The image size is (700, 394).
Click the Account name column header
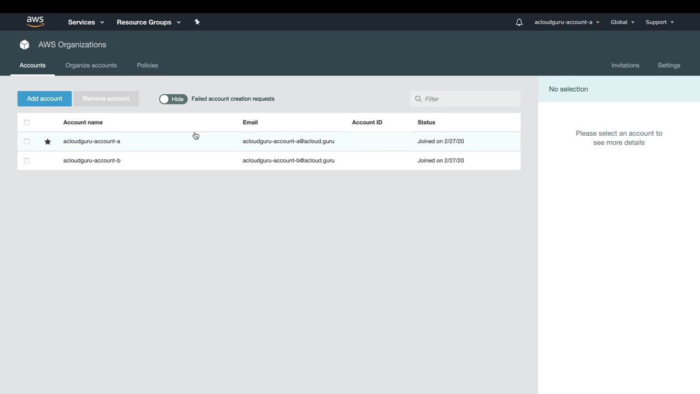tap(83, 123)
